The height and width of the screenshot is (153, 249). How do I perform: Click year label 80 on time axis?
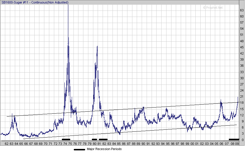[94, 144]
